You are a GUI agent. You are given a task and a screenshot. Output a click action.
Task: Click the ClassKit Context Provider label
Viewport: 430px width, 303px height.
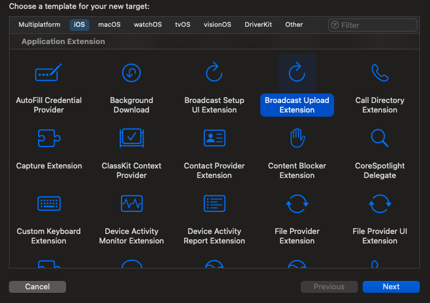tap(132, 171)
